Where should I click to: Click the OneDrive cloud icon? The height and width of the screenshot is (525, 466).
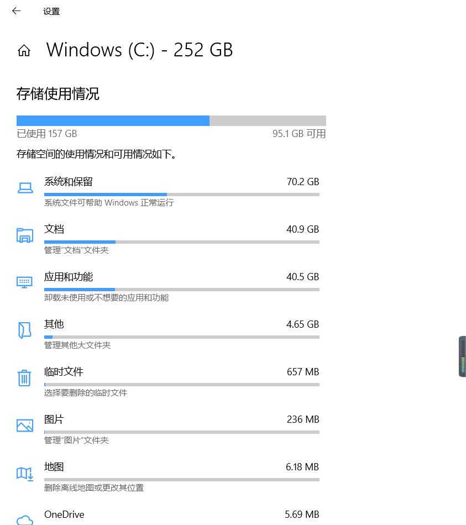(x=25, y=519)
